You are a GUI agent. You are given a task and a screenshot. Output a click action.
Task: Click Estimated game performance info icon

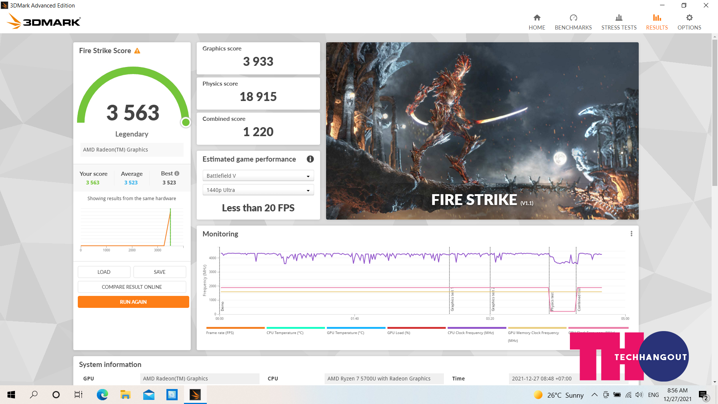pyautogui.click(x=310, y=159)
